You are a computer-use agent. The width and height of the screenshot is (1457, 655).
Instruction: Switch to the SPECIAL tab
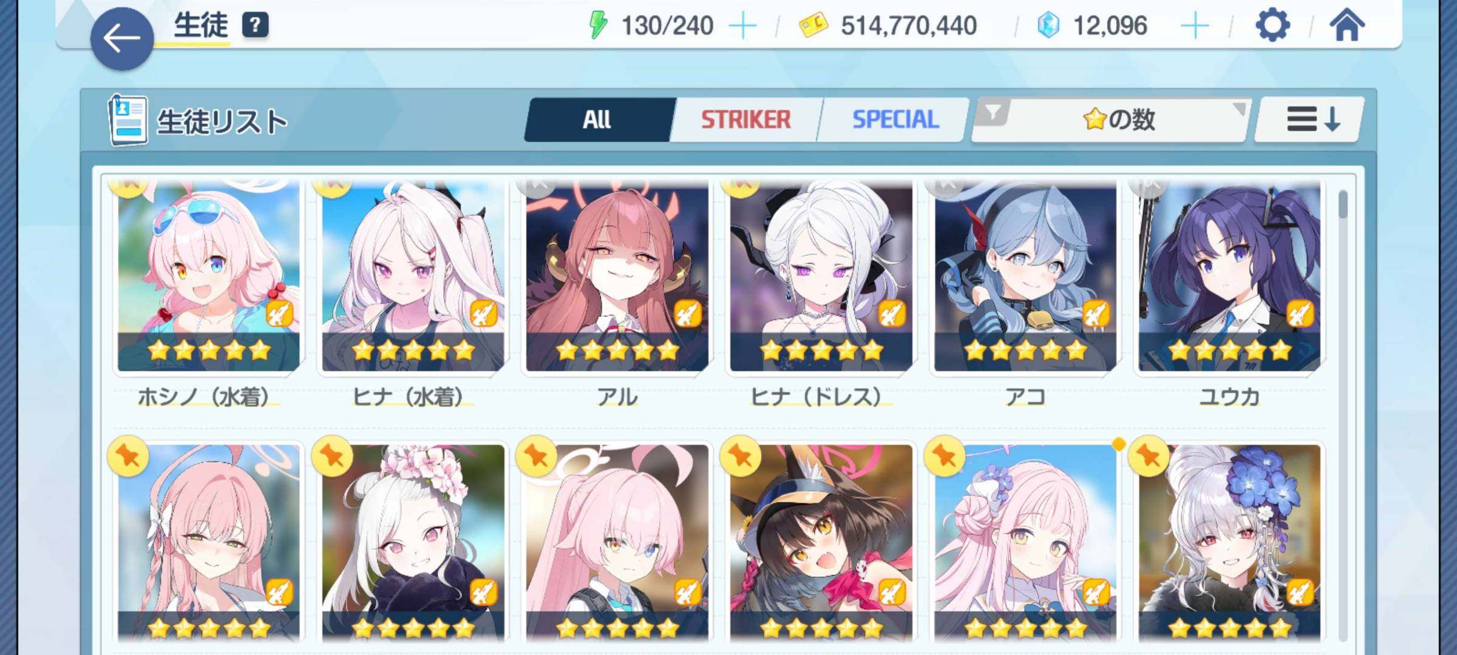point(895,119)
